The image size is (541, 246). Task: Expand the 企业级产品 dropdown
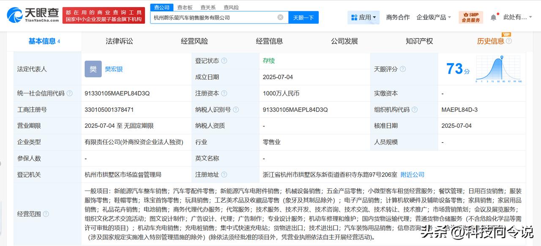(x=434, y=17)
